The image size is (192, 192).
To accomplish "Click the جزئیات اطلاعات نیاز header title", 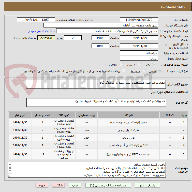I will [x=173, y=7].
